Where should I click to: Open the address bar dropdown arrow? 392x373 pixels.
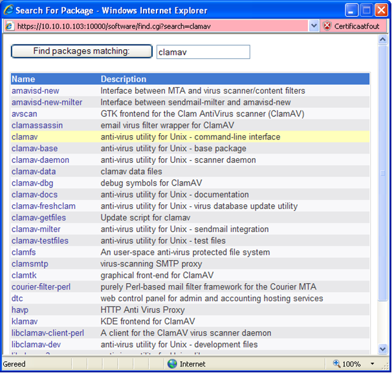(314, 27)
